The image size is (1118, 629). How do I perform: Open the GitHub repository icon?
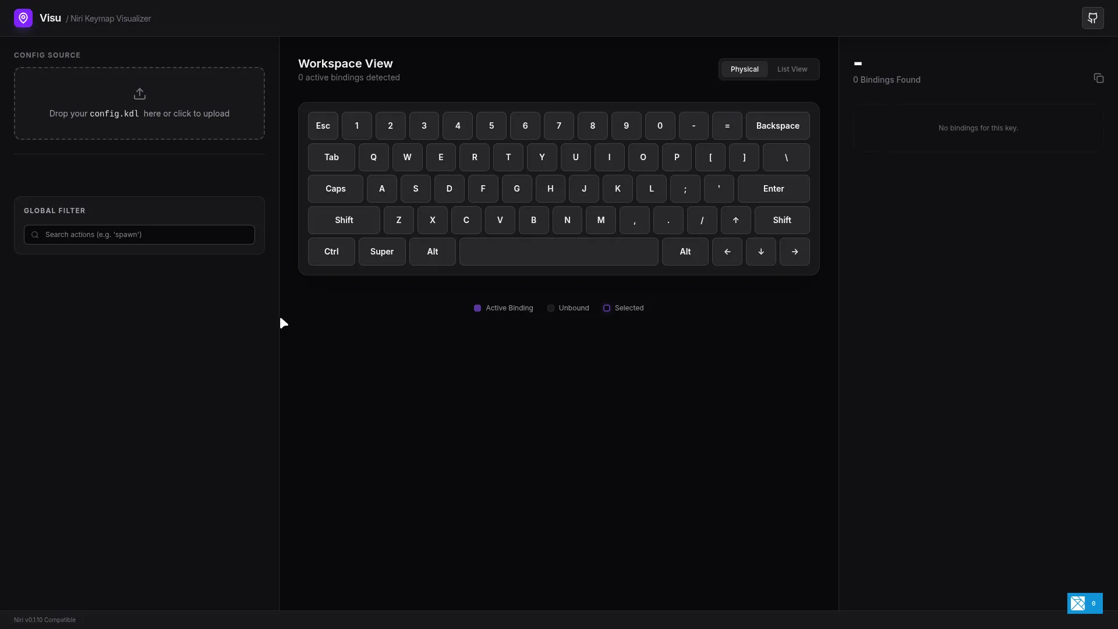(1092, 18)
